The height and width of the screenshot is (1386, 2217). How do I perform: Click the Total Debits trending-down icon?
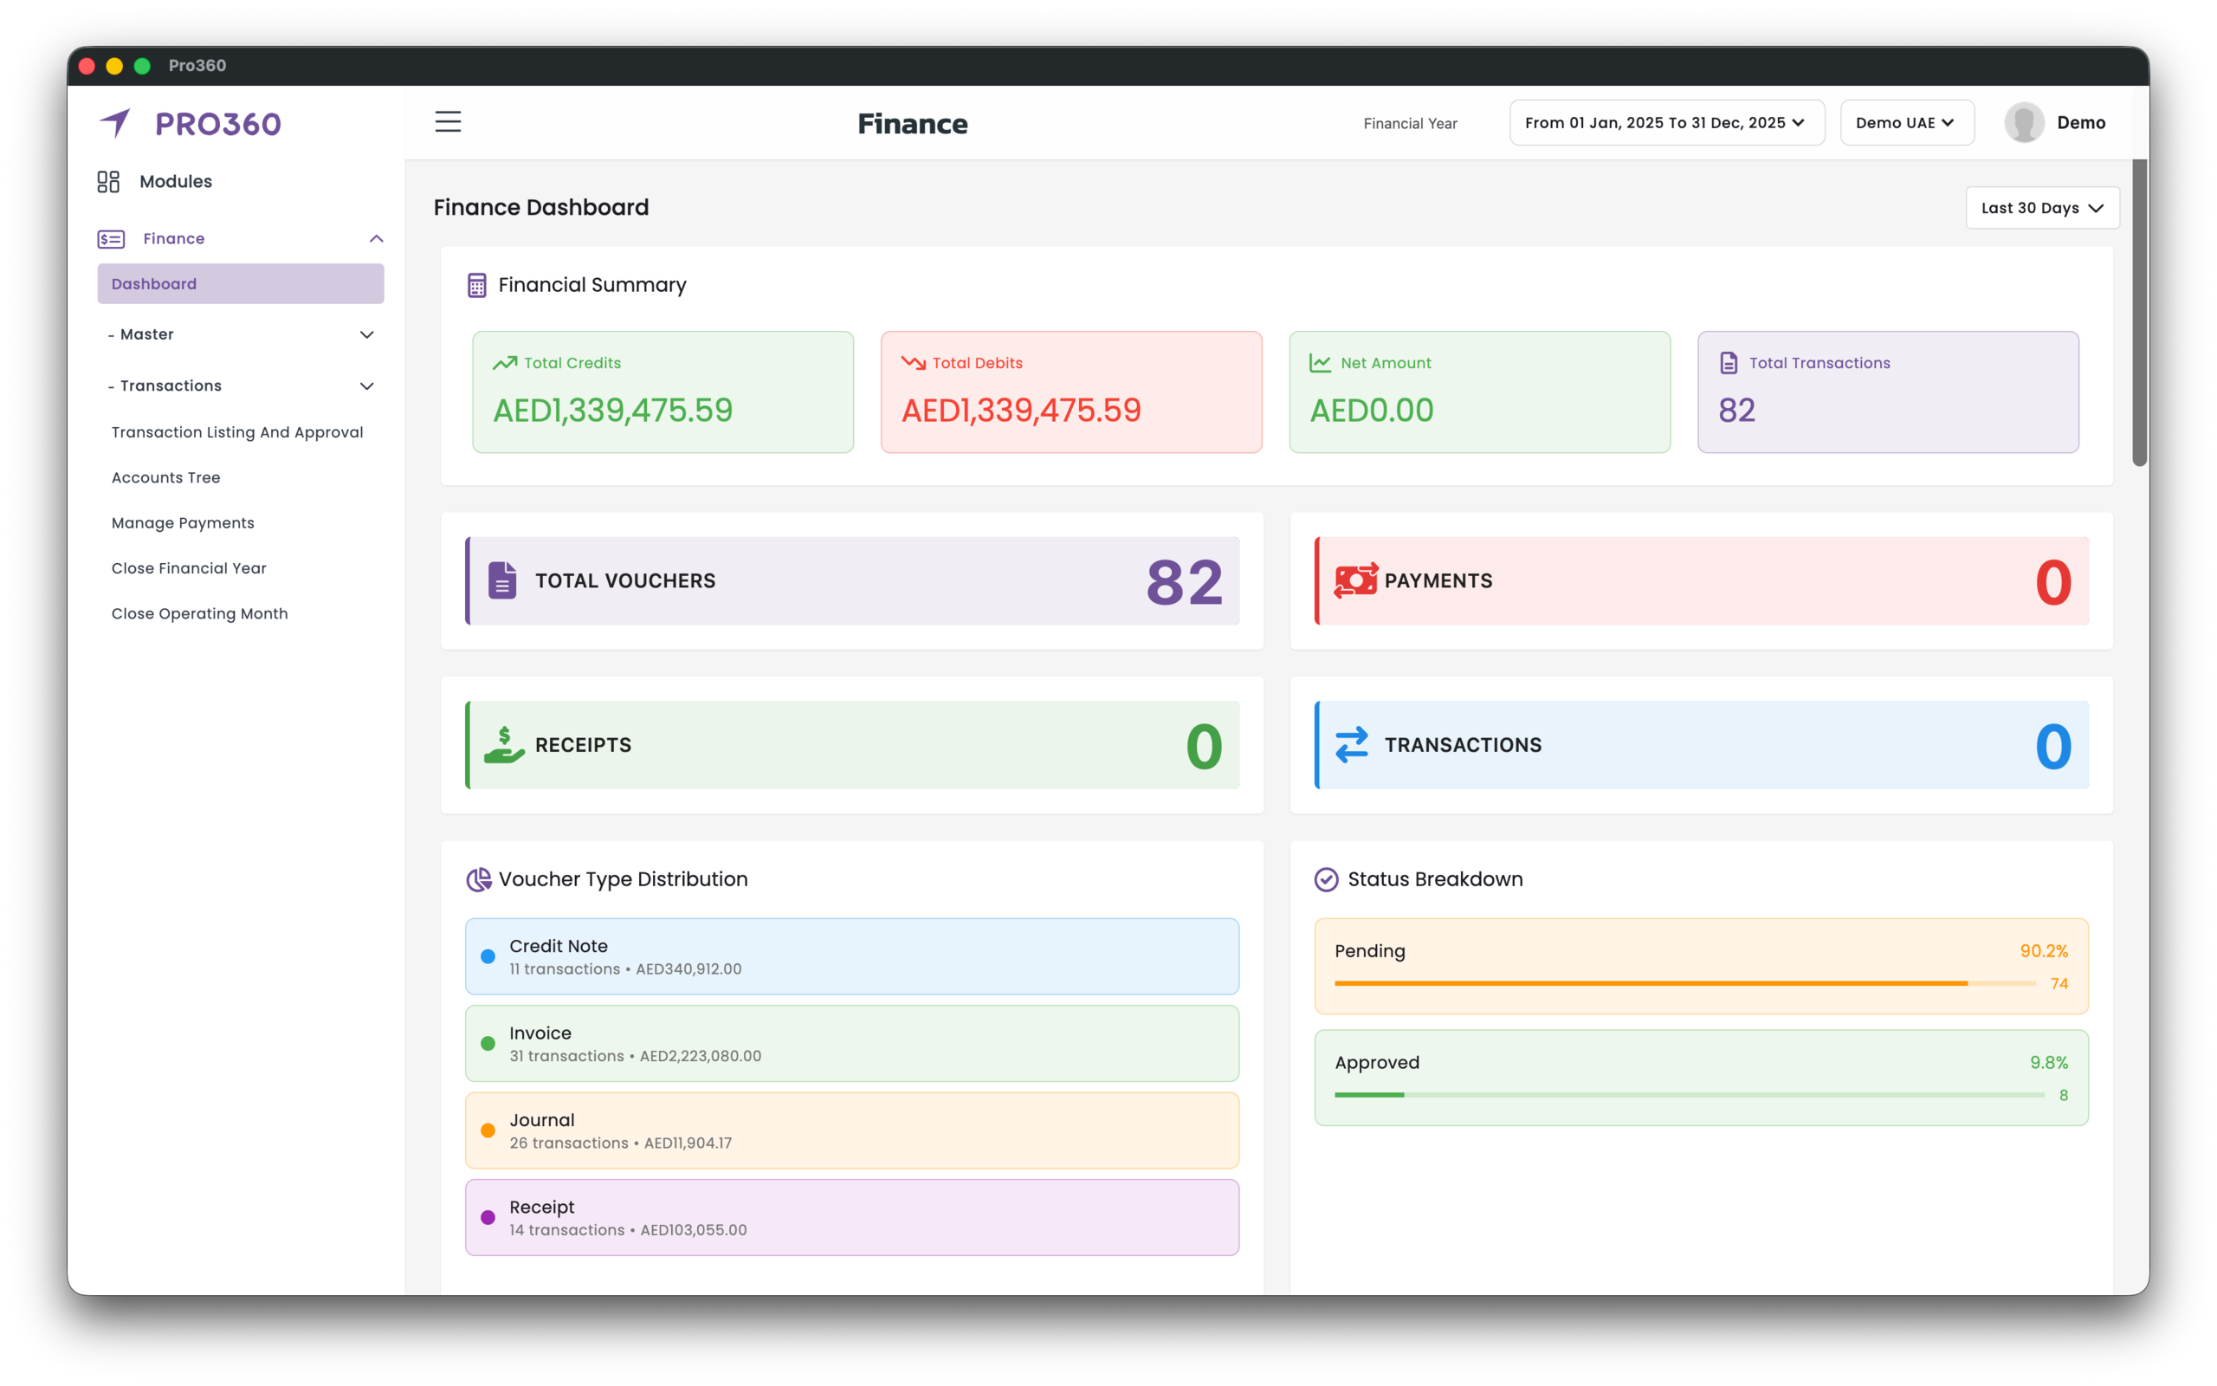click(914, 363)
